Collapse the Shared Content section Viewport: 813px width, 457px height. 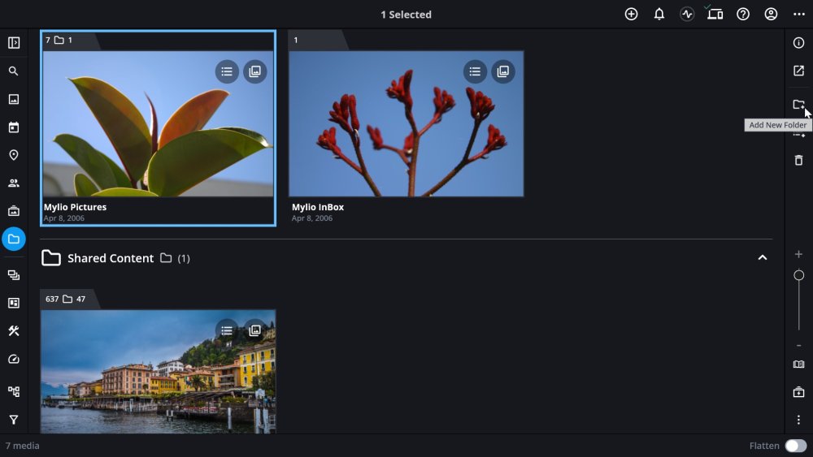763,258
